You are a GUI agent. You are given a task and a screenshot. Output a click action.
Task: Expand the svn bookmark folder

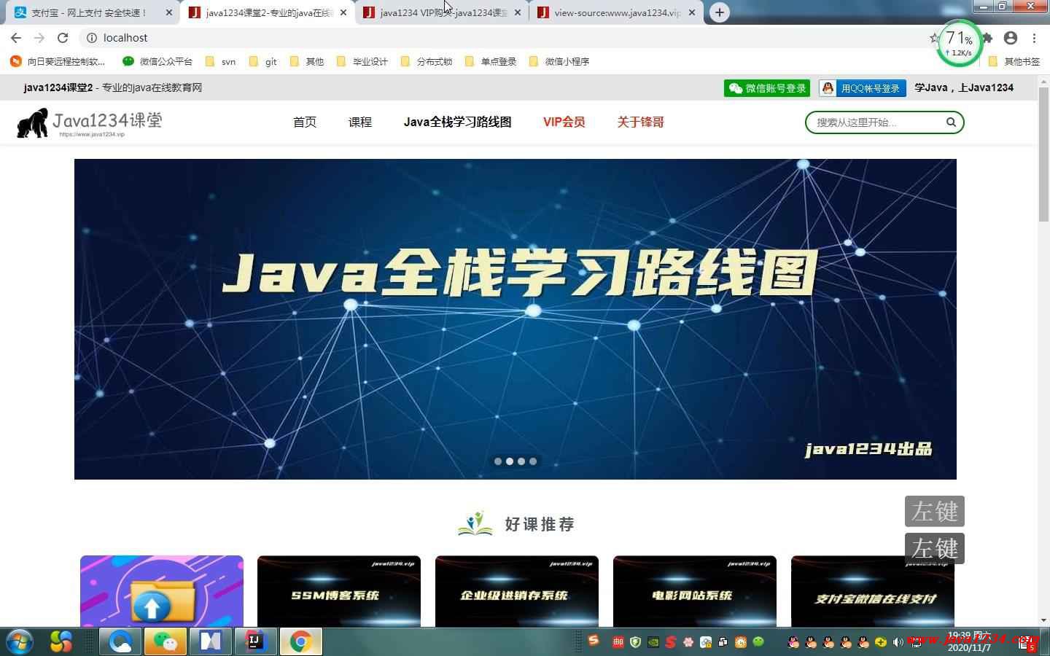(x=221, y=61)
